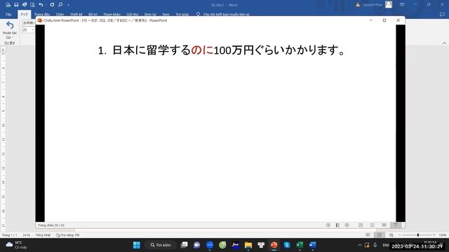The image size is (449, 252).
Task: Open Word from the taskbar
Action: point(312,245)
